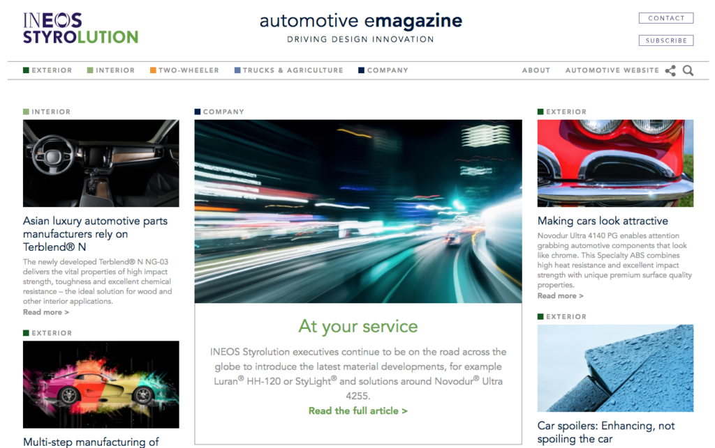Open the red car chrome bumper thumbnail
715x448 pixels.
pos(615,163)
